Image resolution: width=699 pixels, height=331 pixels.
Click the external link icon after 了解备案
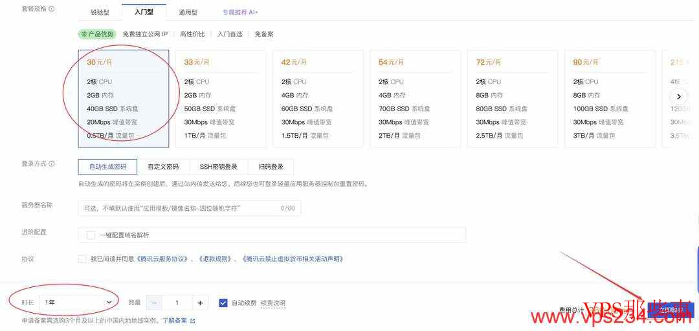[x=193, y=320]
